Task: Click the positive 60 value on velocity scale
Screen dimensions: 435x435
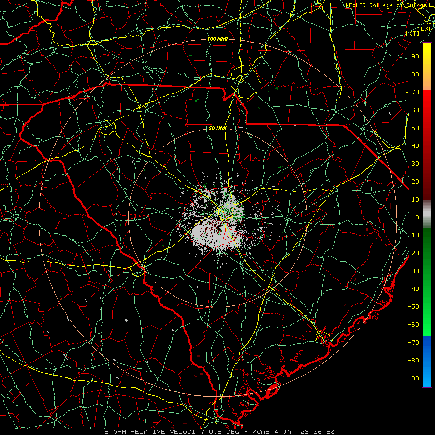Action: (x=415, y=110)
